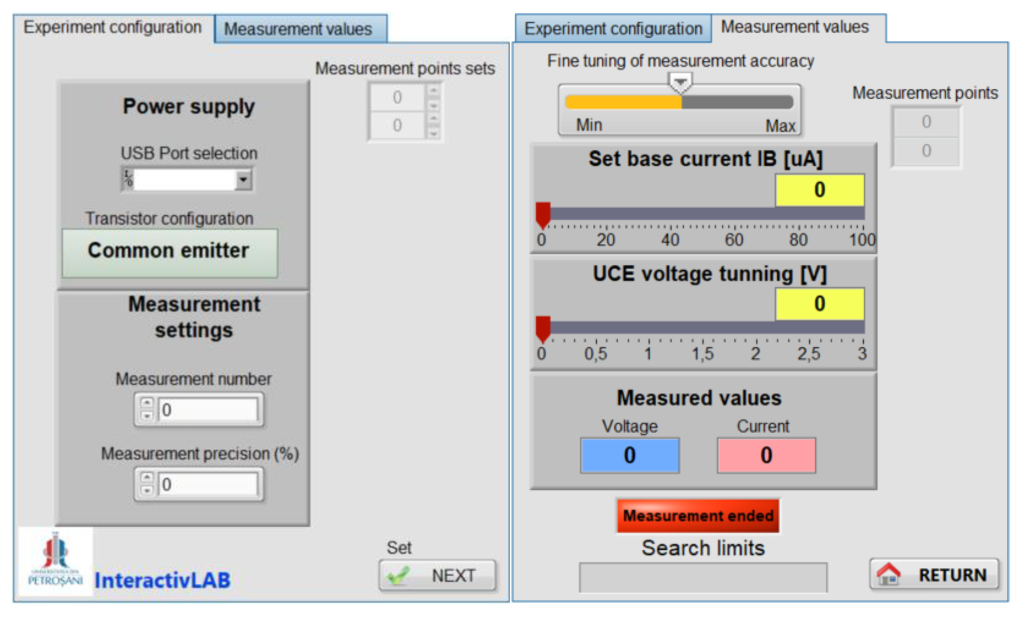
Task: Click the Petrosani university logo
Action: 55,560
